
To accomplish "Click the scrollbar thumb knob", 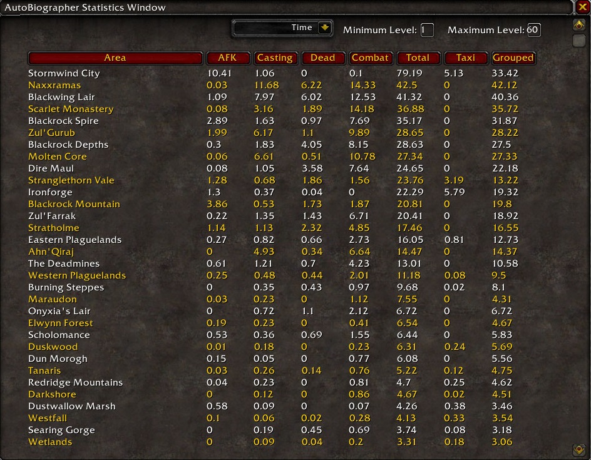I will pos(579,41).
